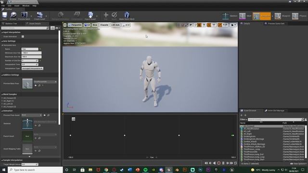Click the Browse asset icon
This screenshot has width=308, height=173.
(13, 16)
